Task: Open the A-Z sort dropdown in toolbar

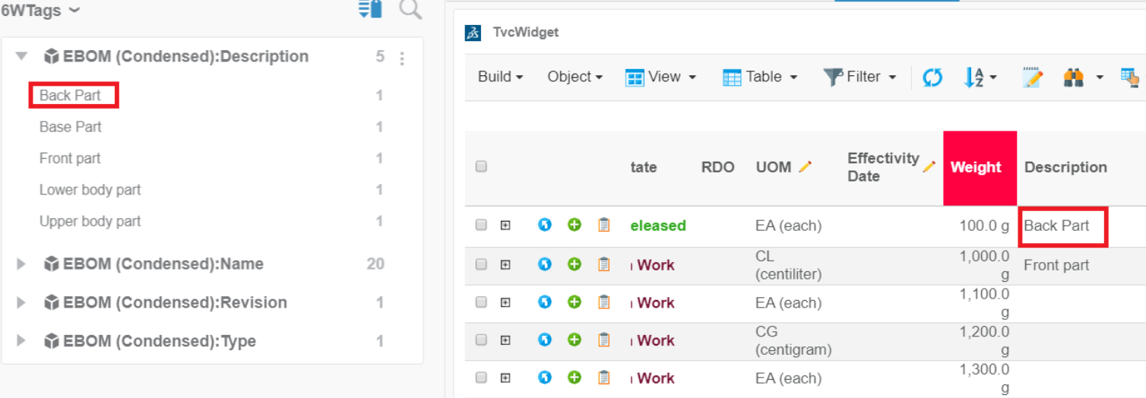Action: pos(980,77)
